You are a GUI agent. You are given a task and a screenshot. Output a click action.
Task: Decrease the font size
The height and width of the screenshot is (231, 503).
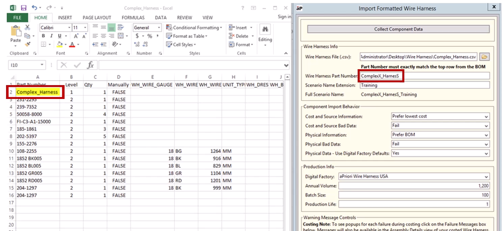[84, 36]
